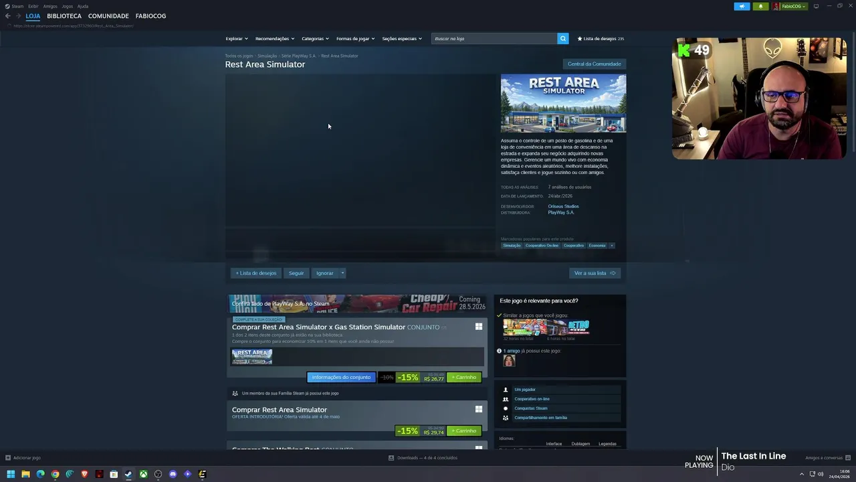Open the Rest Area Simulator header image

point(564,104)
